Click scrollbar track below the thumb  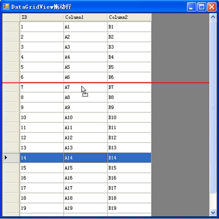coord(213,201)
